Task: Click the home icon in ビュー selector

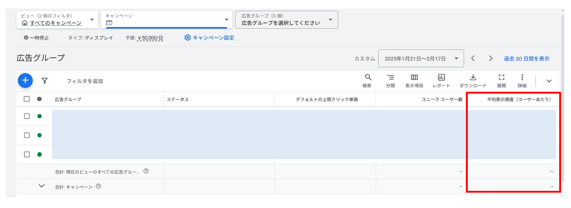Action: [25, 23]
